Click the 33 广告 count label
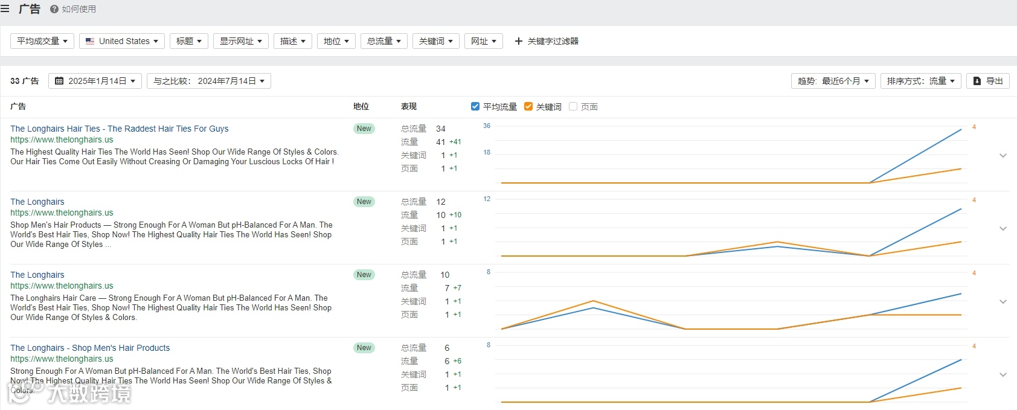The width and height of the screenshot is (1017, 410). pyautogui.click(x=25, y=81)
